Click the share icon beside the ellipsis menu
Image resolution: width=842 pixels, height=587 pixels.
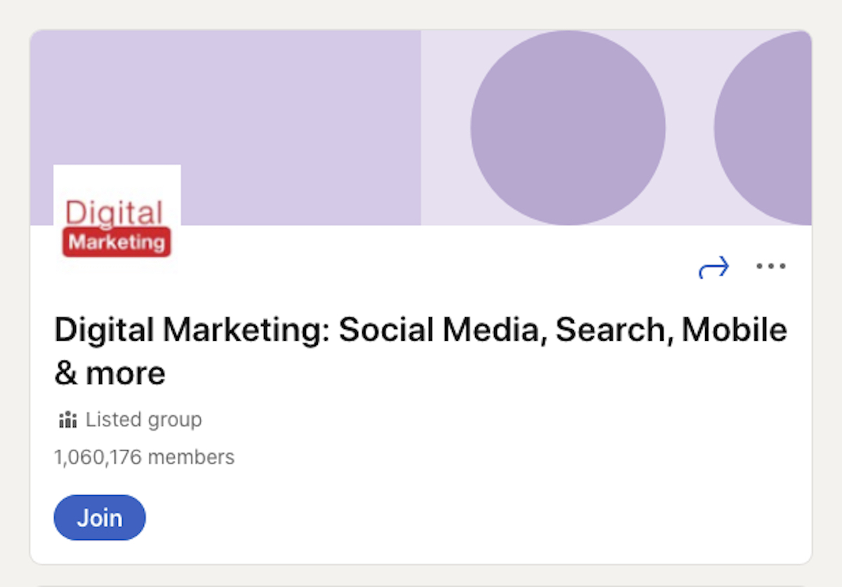[714, 266]
